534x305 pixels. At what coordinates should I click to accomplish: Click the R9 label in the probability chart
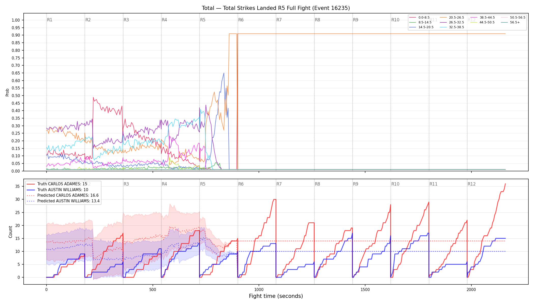(355, 20)
